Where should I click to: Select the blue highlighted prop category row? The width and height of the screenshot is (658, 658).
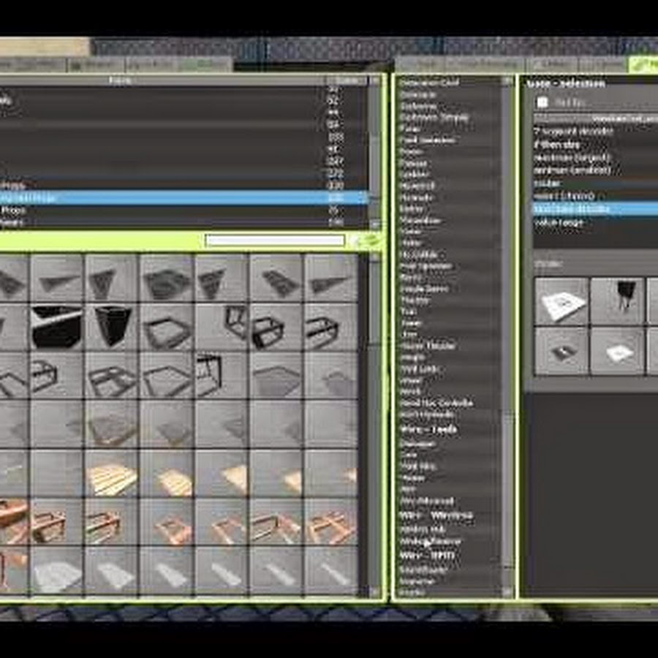pyautogui.click(x=183, y=197)
